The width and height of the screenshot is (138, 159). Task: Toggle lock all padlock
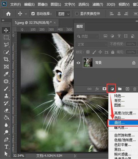[113, 52]
